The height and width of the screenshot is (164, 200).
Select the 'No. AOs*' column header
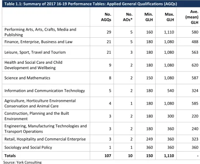pyautogui.click(x=128, y=17)
